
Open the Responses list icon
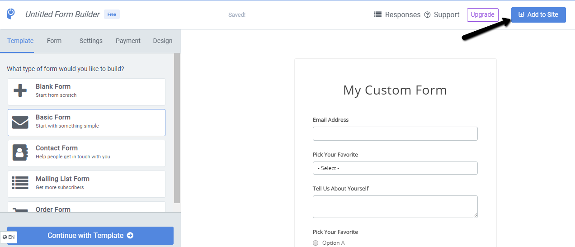click(378, 14)
